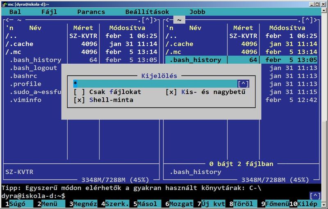Minimize the mc terminal window

pos(312,4)
